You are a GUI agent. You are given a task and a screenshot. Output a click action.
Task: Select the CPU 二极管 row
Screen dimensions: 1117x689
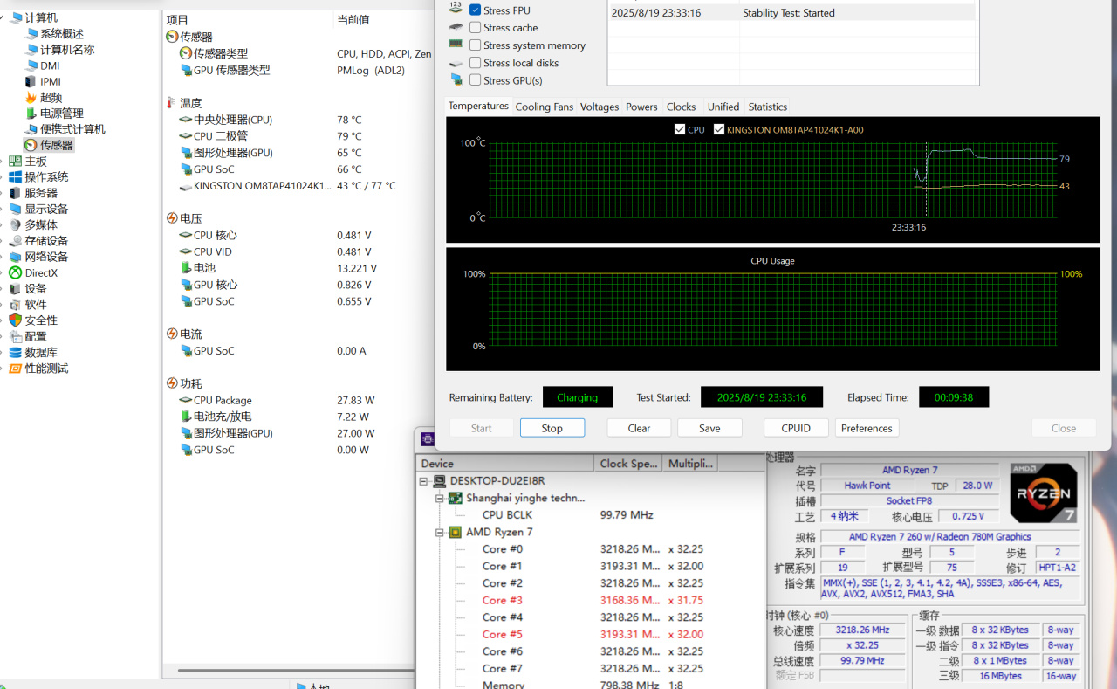pyautogui.click(x=297, y=136)
